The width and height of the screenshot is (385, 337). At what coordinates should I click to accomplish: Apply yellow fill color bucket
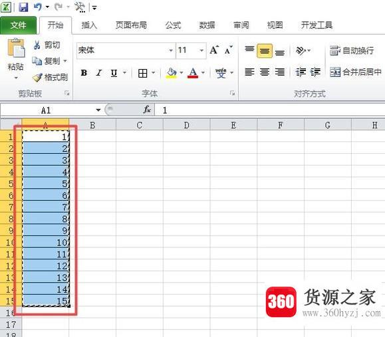point(172,73)
